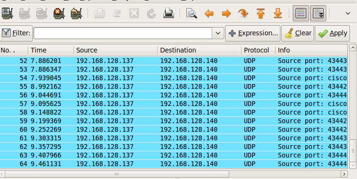Click the reload capture file icon
Image resolution: width=357 pixels, height=179 pixels.
tap(151, 14)
